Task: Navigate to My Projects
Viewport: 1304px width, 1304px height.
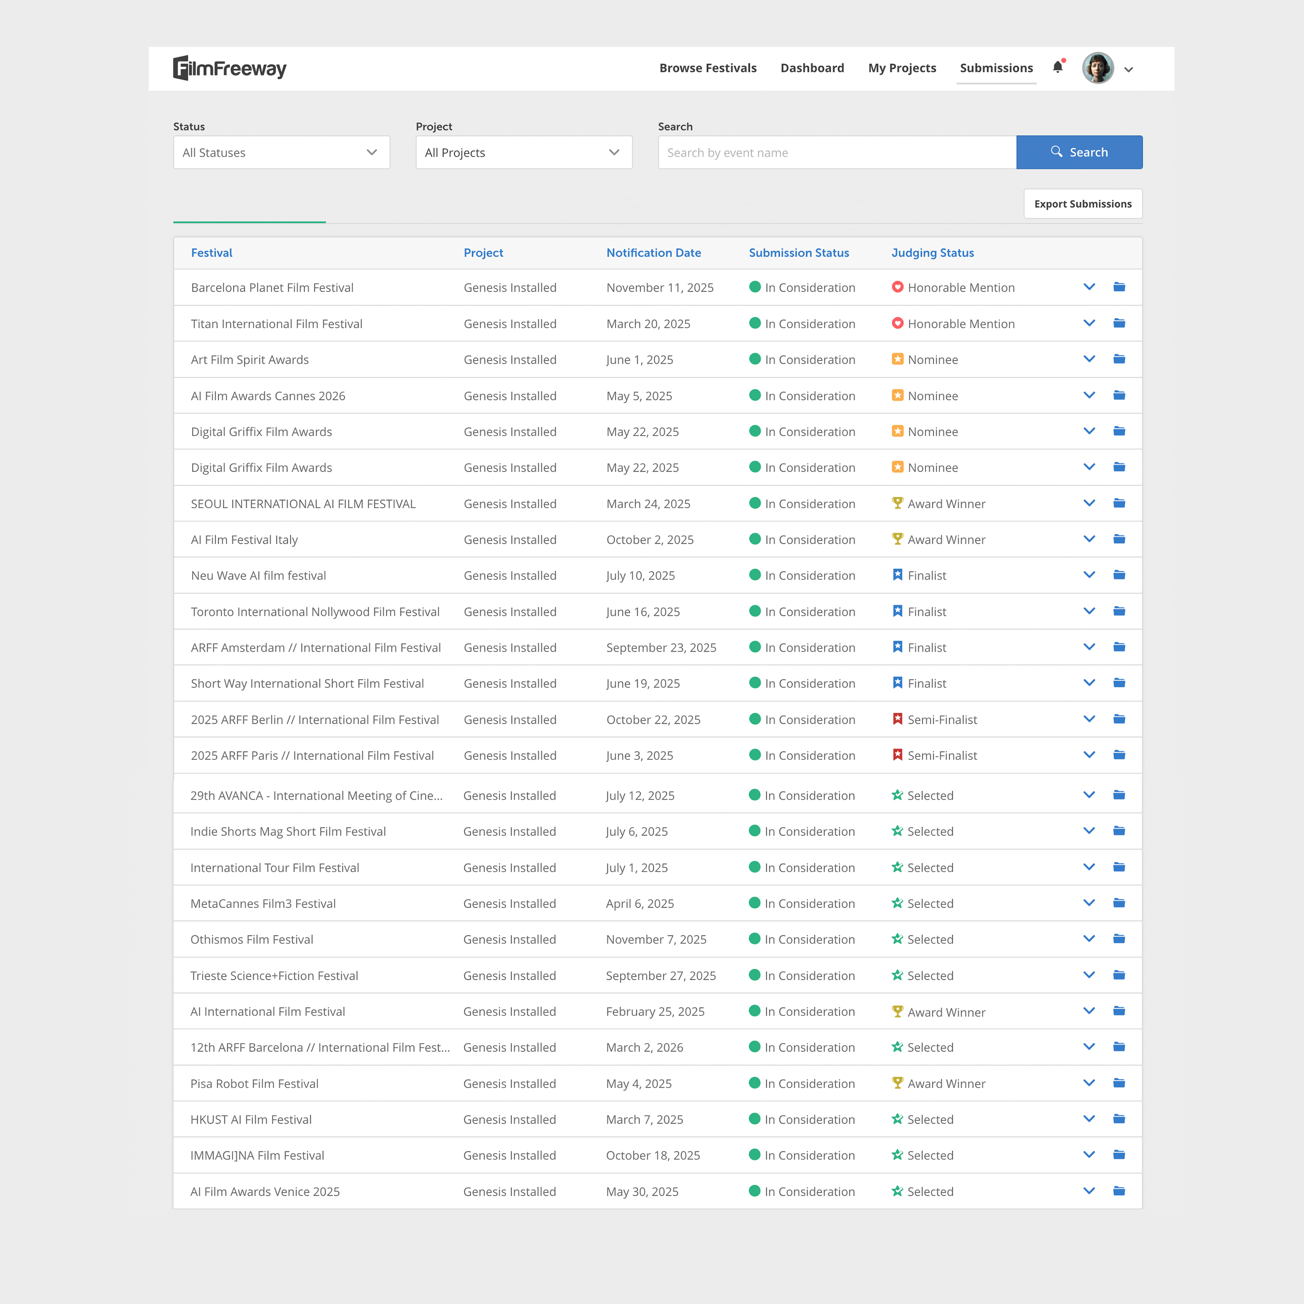Action: (902, 68)
